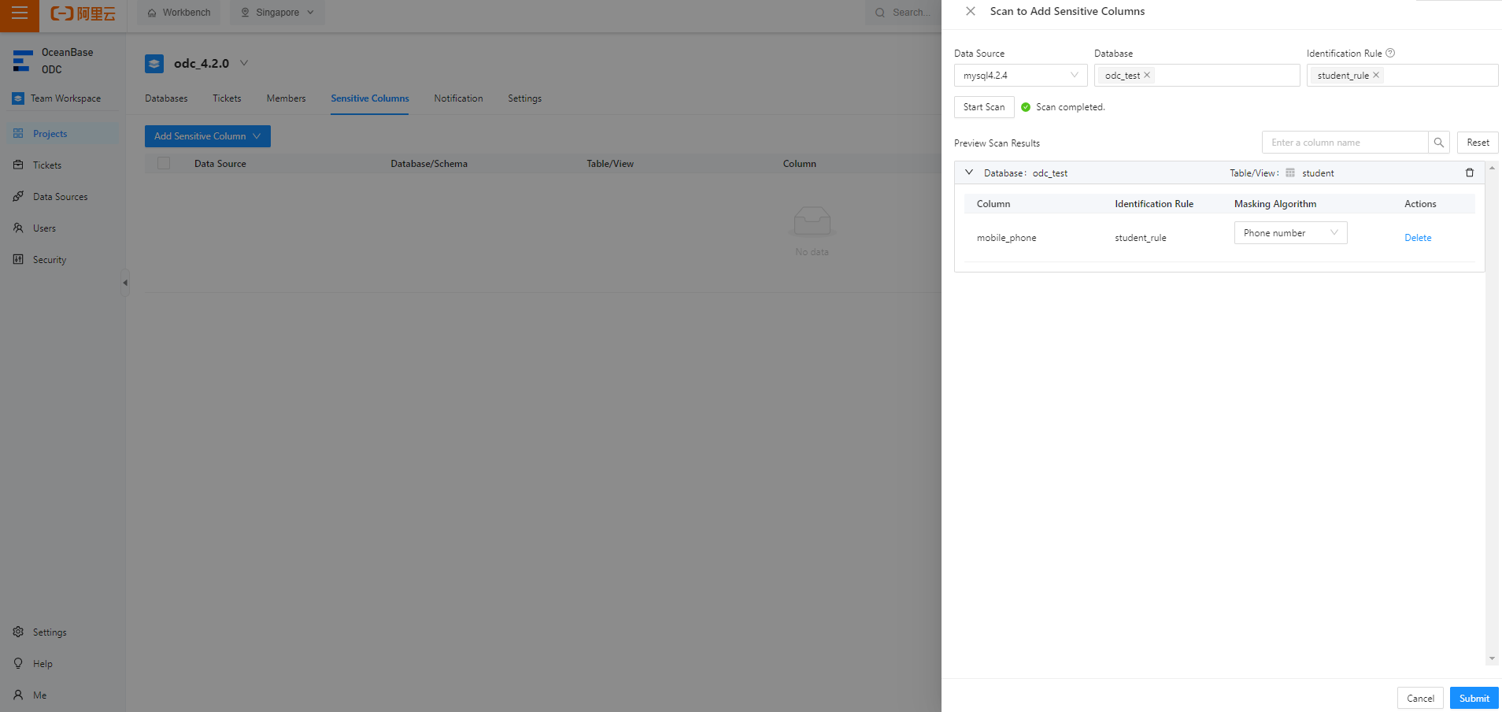Delete the mobile_phone column row
This screenshot has height=712, width=1502.
coord(1418,238)
